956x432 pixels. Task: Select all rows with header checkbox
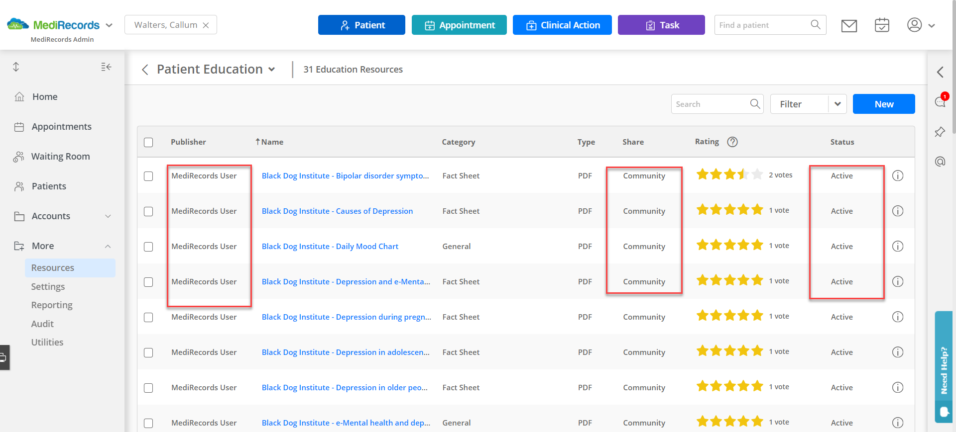click(148, 142)
